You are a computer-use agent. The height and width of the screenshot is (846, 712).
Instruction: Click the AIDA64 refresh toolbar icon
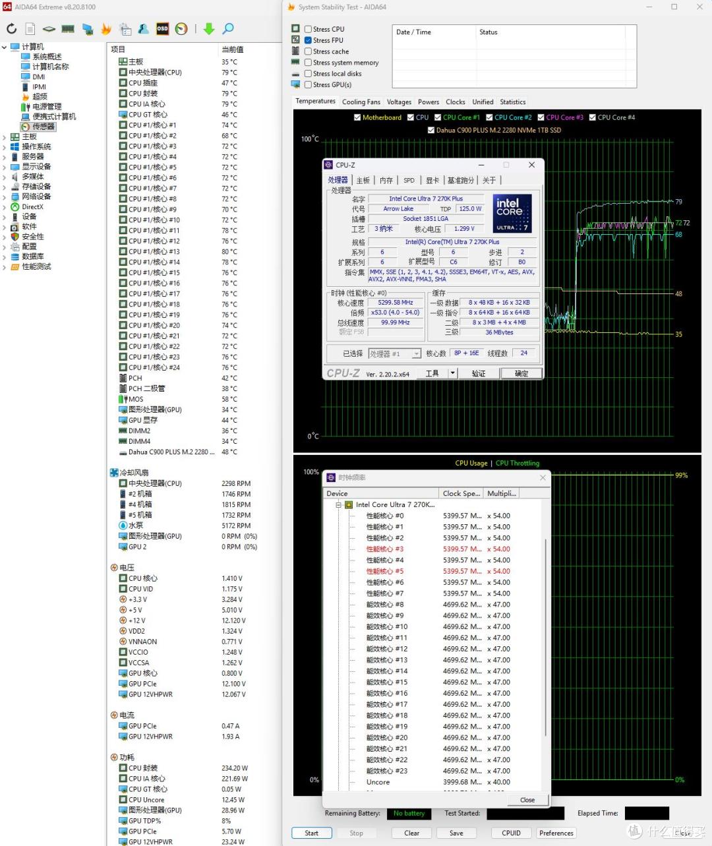pyautogui.click(x=11, y=29)
